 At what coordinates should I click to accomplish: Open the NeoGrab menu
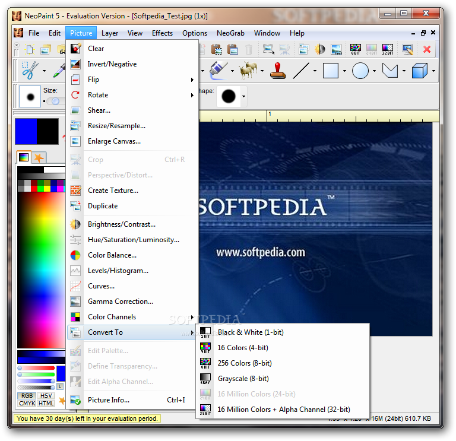coord(230,33)
